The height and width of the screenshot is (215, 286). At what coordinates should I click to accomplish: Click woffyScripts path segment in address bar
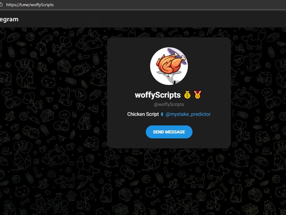pyautogui.click(x=42, y=5)
